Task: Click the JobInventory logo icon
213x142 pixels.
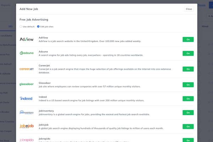Action: [x=27, y=113]
